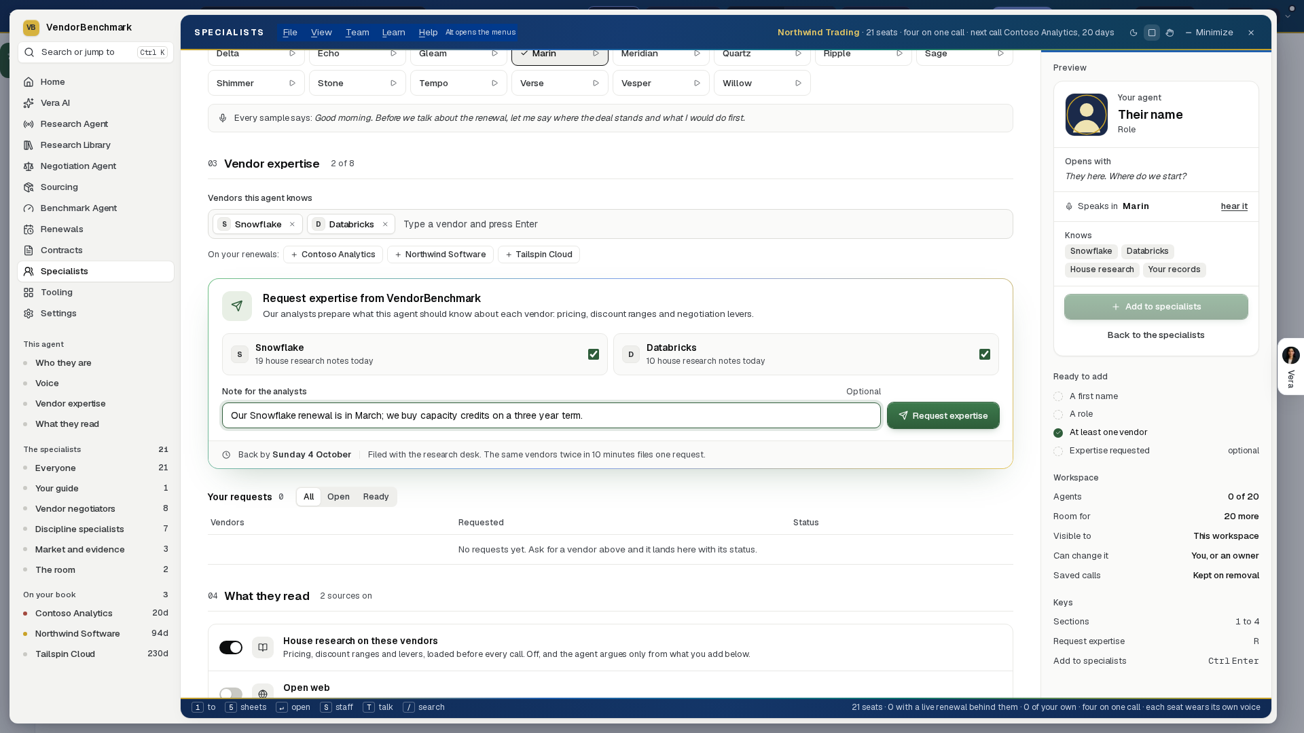Toggle dark mode moon icon

[1134, 33]
